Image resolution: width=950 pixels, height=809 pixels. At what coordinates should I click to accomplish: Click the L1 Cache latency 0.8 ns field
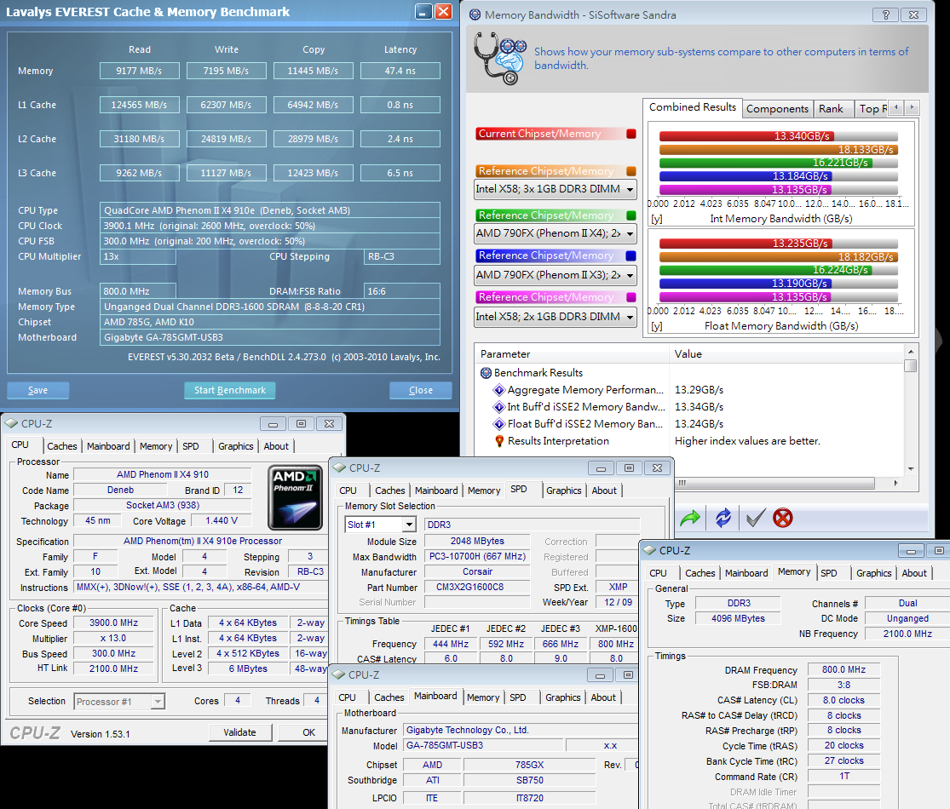click(400, 105)
